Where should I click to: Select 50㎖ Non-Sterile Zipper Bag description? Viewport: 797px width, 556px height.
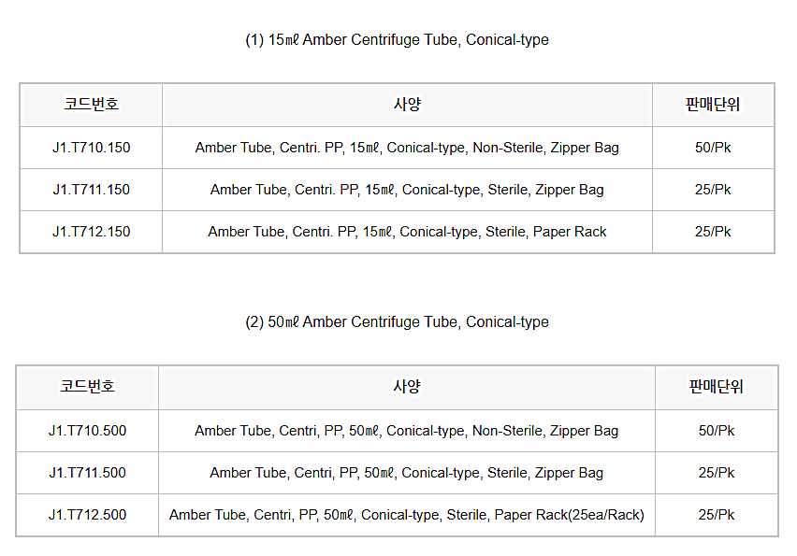[x=406, y=431]
